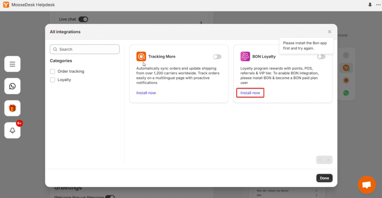Click the WhatsApp icon in the left sidebar
The width and height of the screenshot is (382, 198).
(x=12, y=86)
